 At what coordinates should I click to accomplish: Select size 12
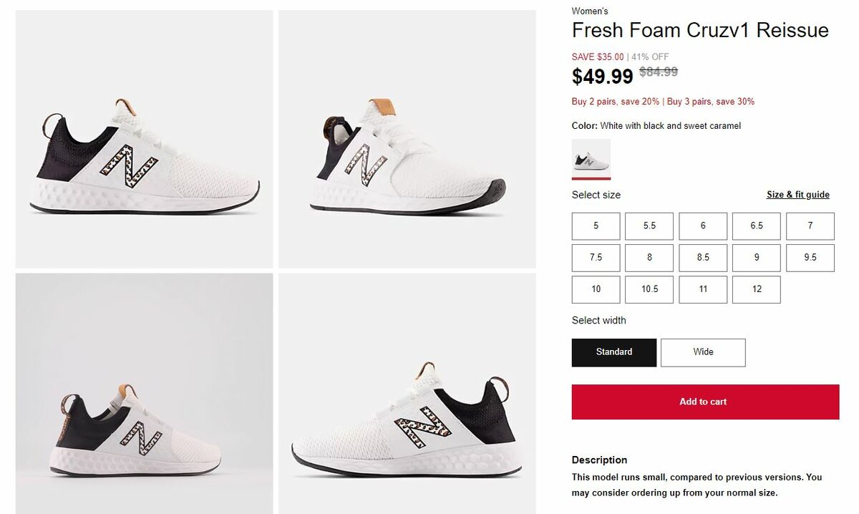click(x=757, y=289)
